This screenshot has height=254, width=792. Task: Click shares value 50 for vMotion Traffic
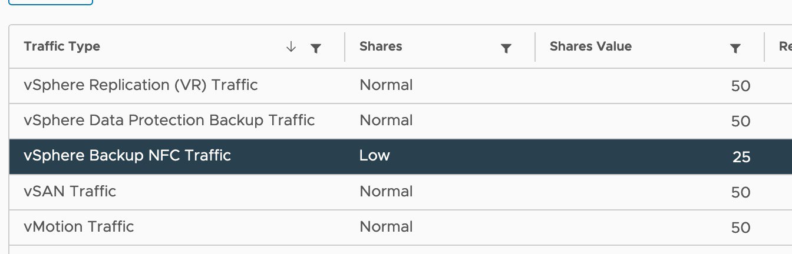pos(741,228)
